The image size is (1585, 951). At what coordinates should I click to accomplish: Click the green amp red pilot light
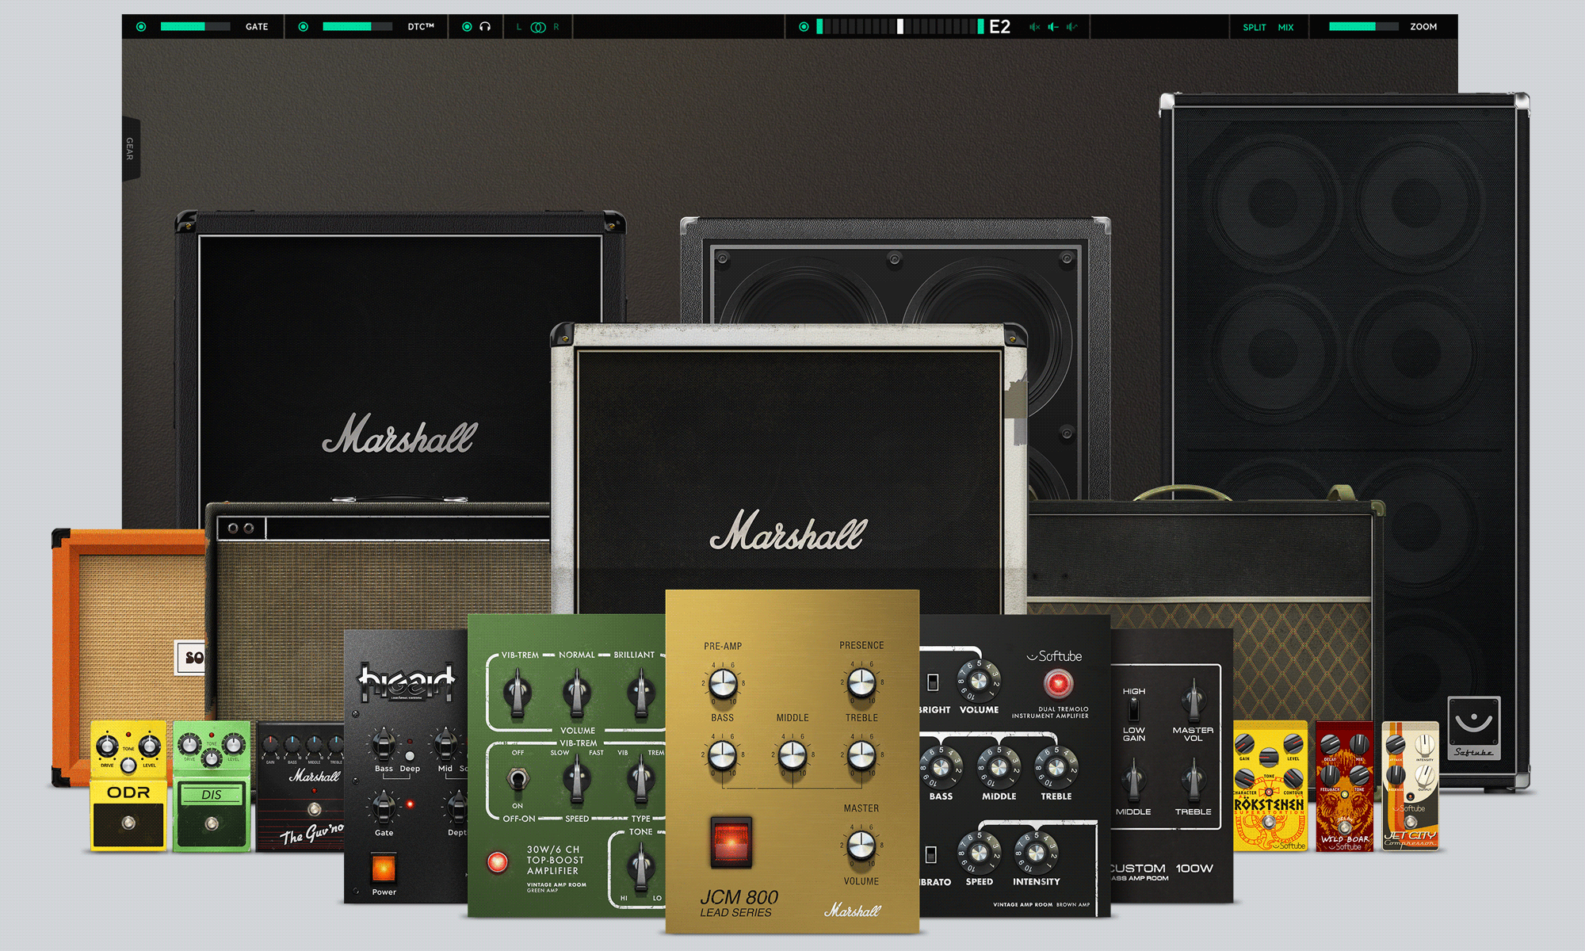pyautogui.click(x=498, y=861)
